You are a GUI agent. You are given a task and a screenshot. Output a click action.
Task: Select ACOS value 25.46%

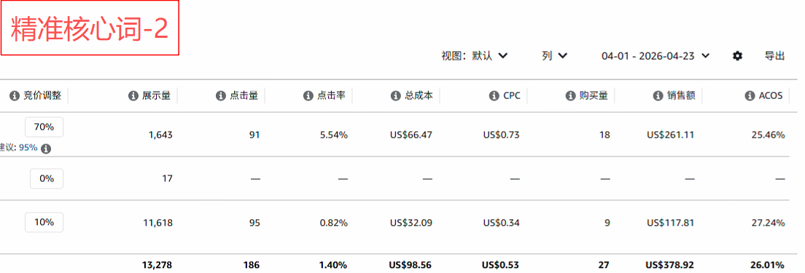pyautogui.click(x=768, y=135)
